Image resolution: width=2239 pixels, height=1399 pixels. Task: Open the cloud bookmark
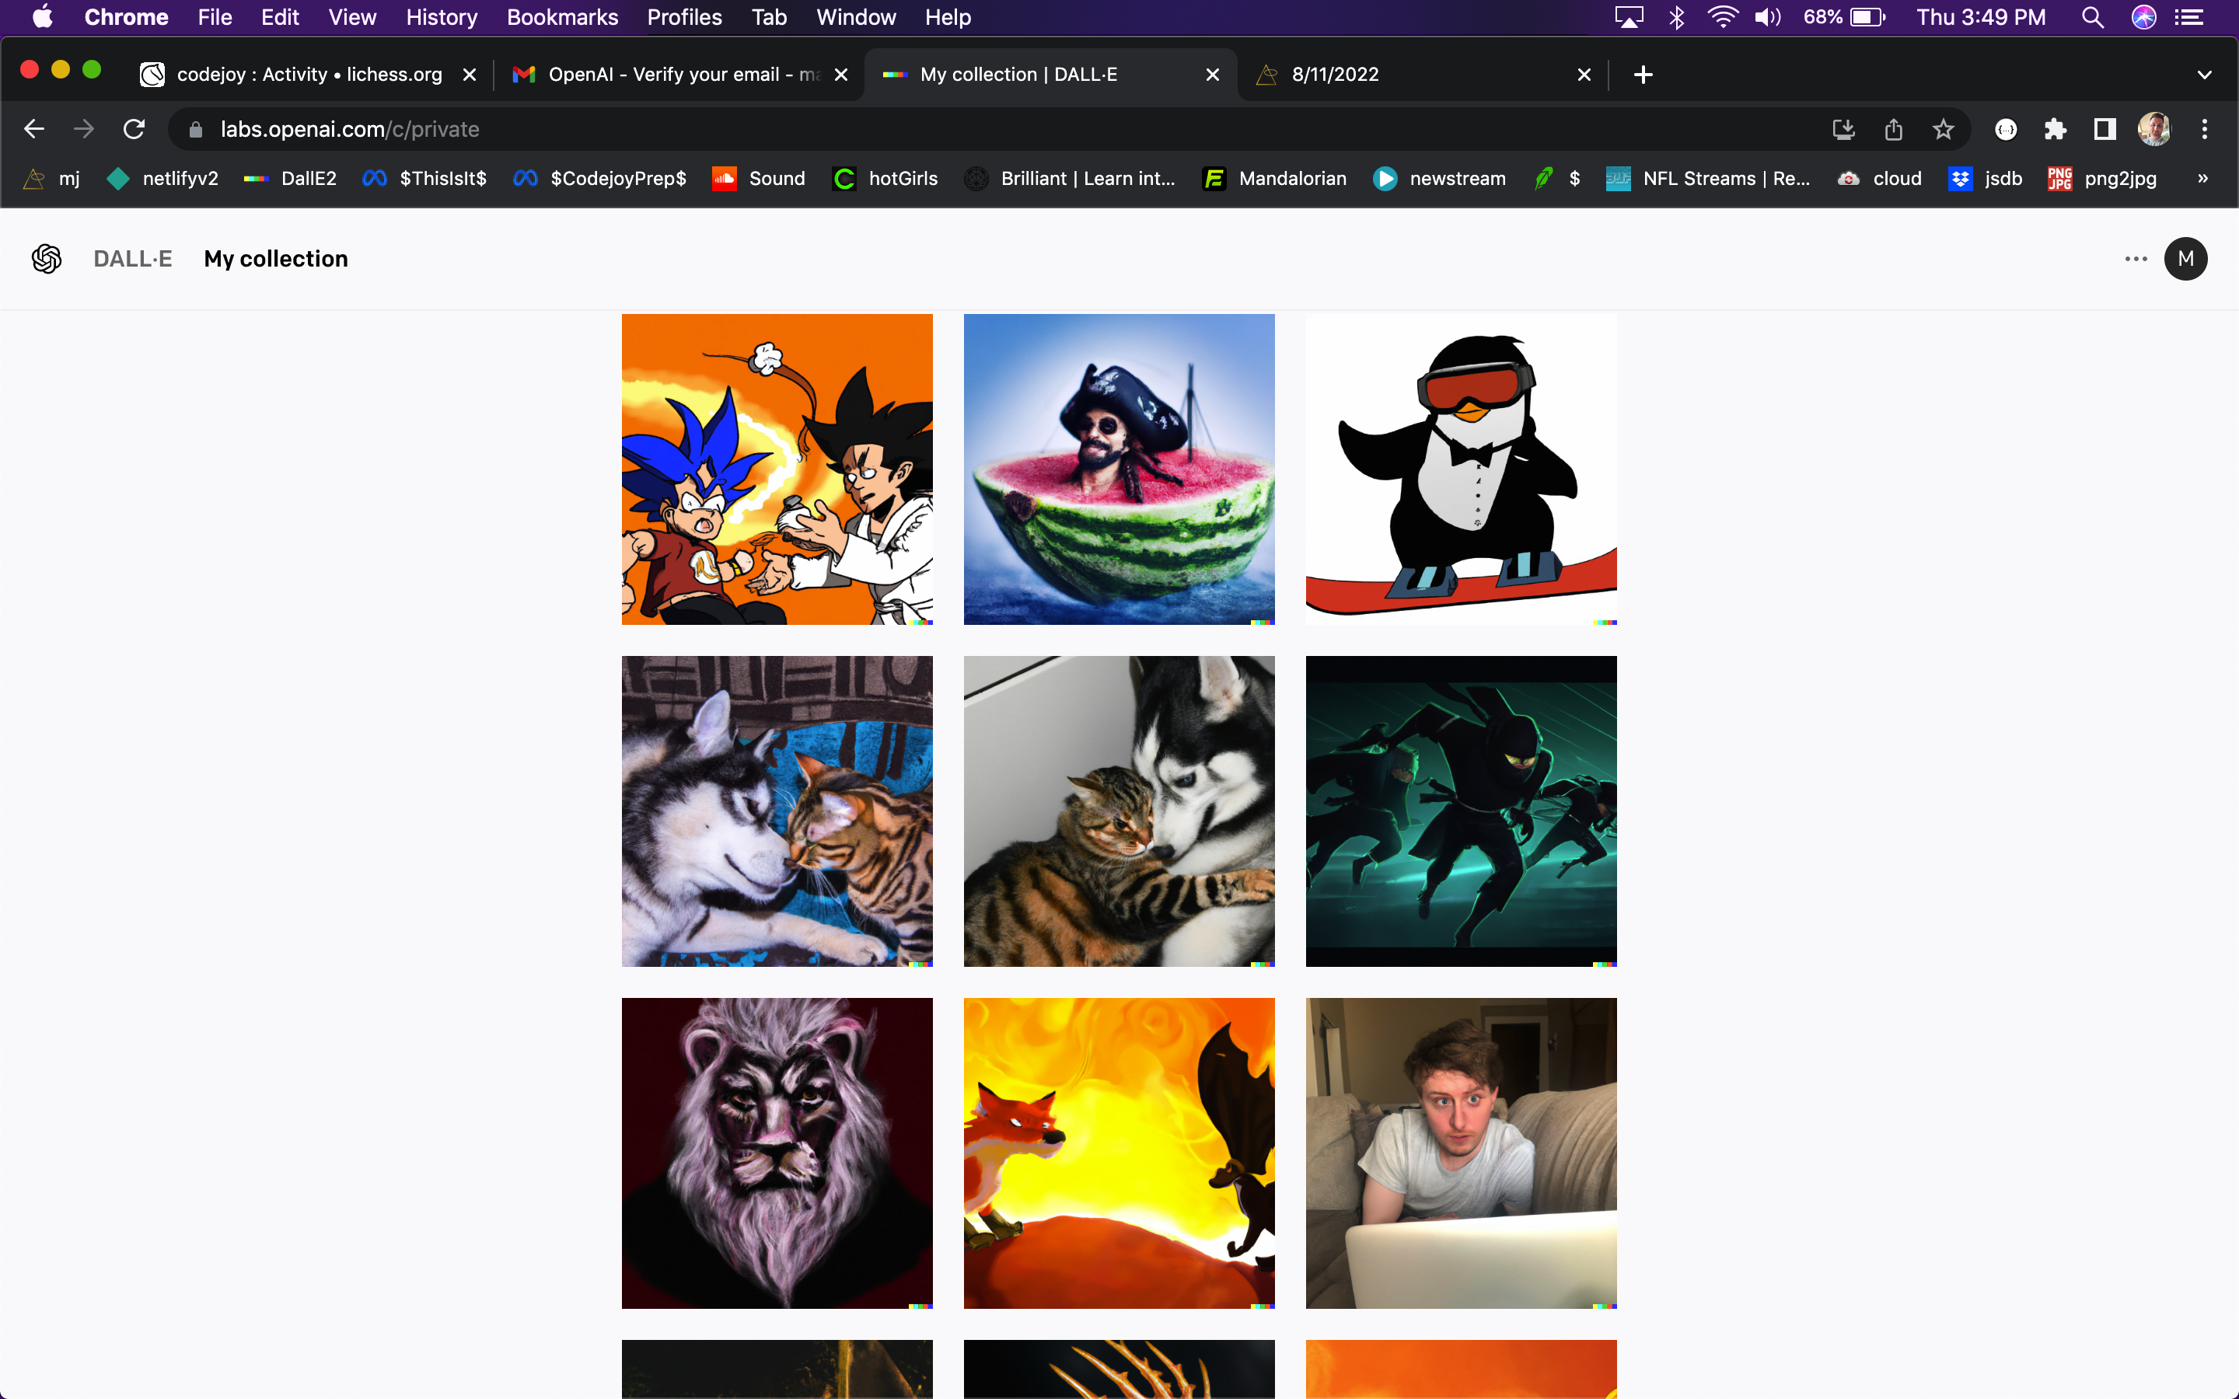click(x=1880, y=179)
